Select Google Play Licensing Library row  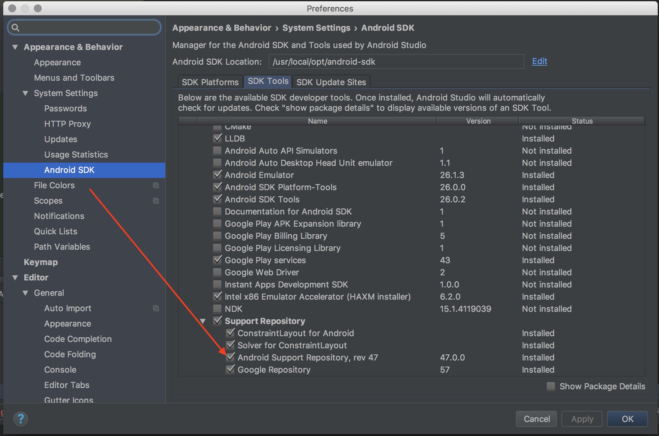tap(411, 248)
